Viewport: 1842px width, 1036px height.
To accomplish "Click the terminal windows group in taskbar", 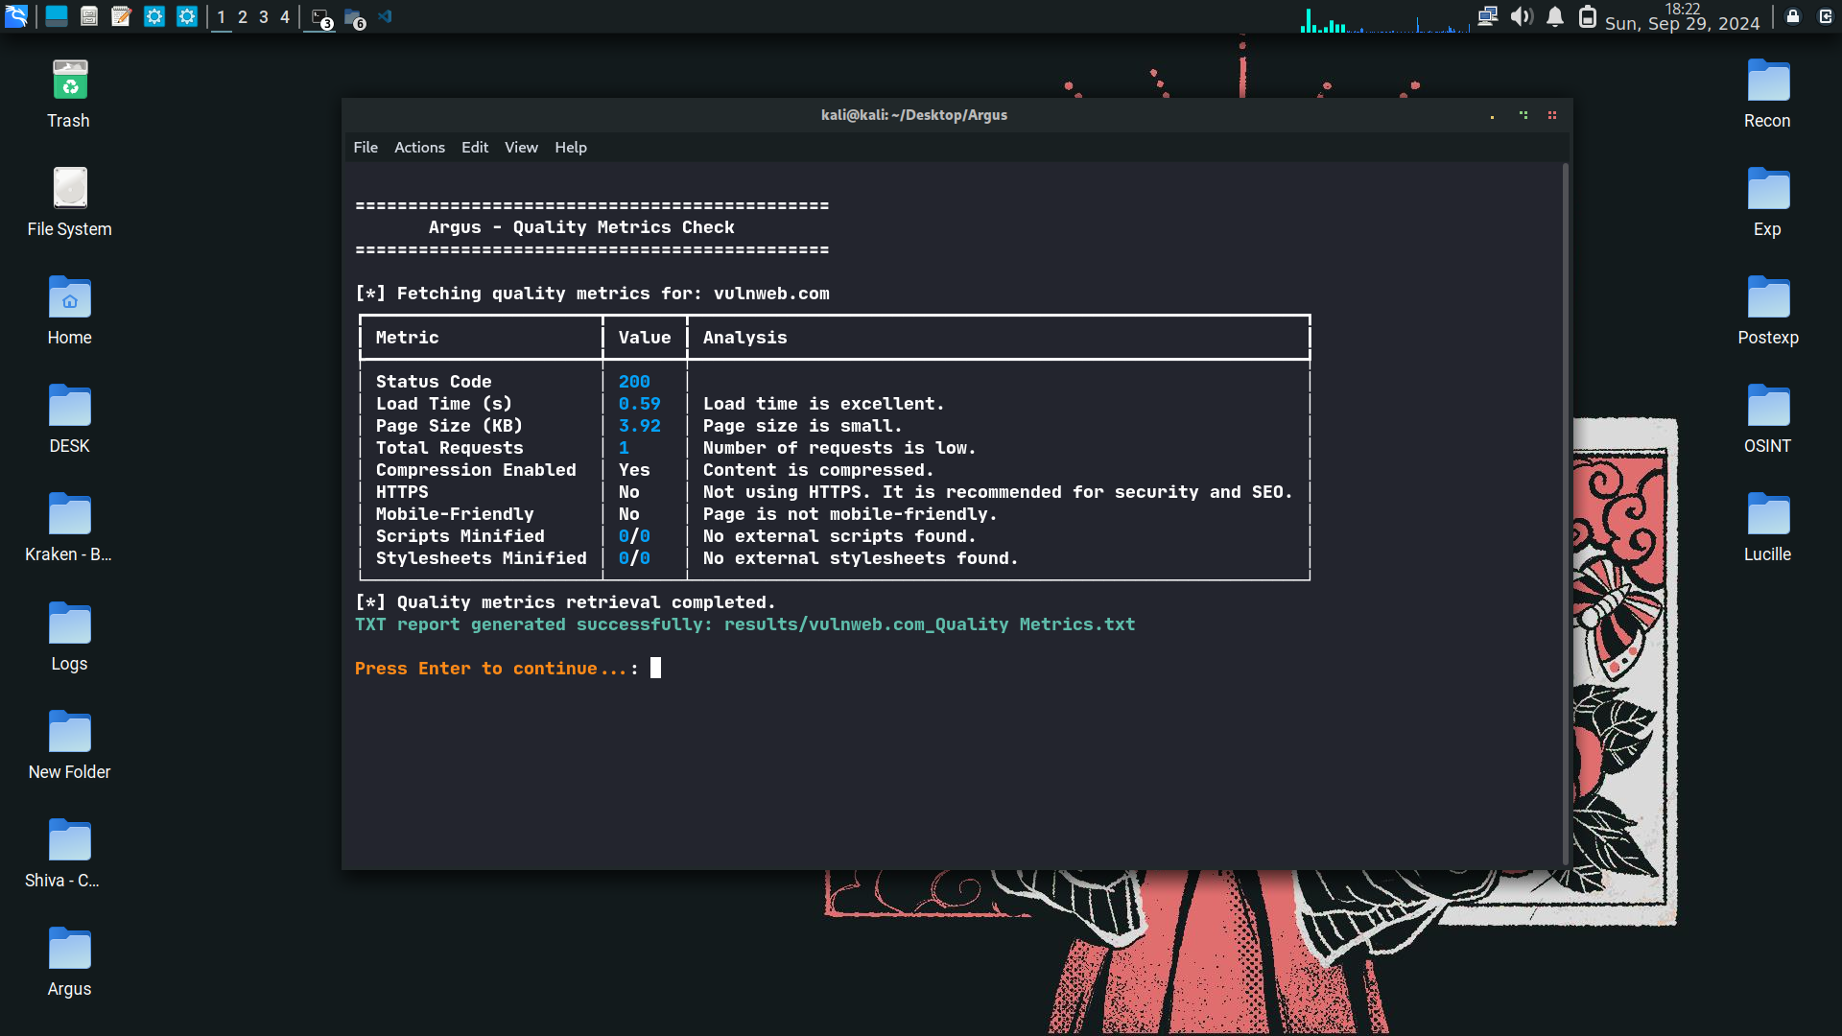I will point(321,17).
